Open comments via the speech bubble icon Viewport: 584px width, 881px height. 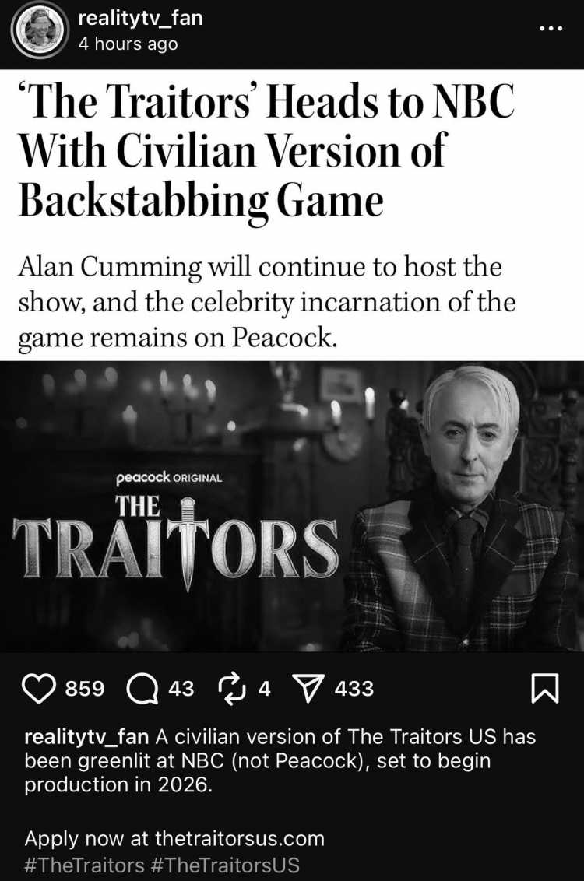tap(142, 689)
